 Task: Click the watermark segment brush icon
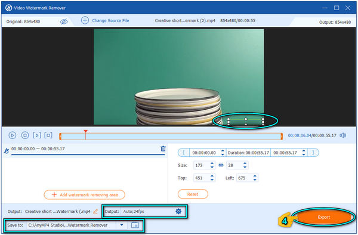point(7,150)
